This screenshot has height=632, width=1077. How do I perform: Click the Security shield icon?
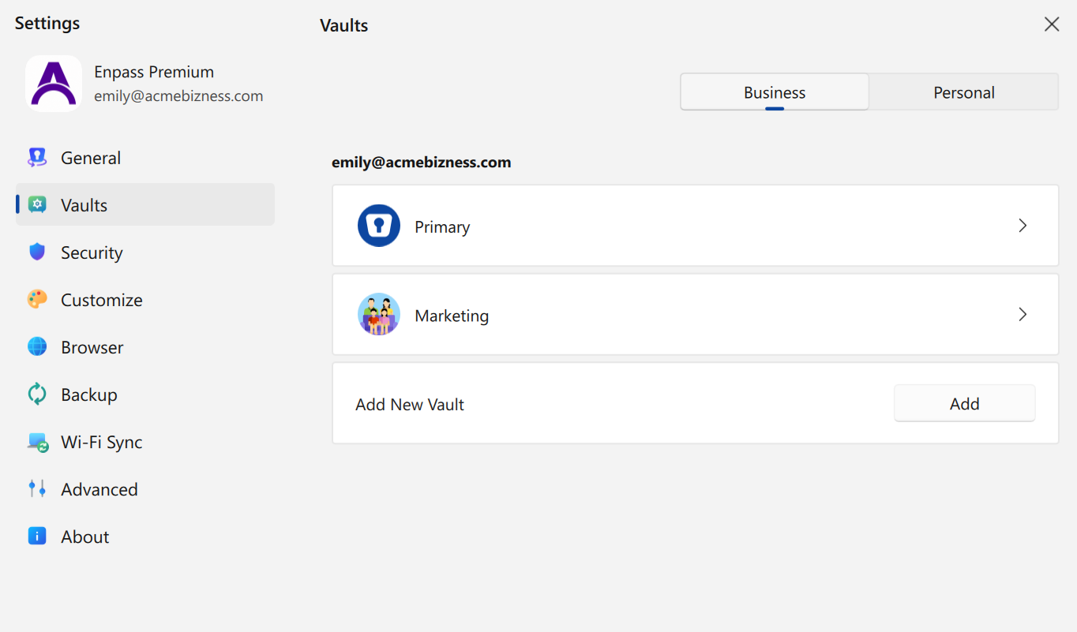click(37, 252)
